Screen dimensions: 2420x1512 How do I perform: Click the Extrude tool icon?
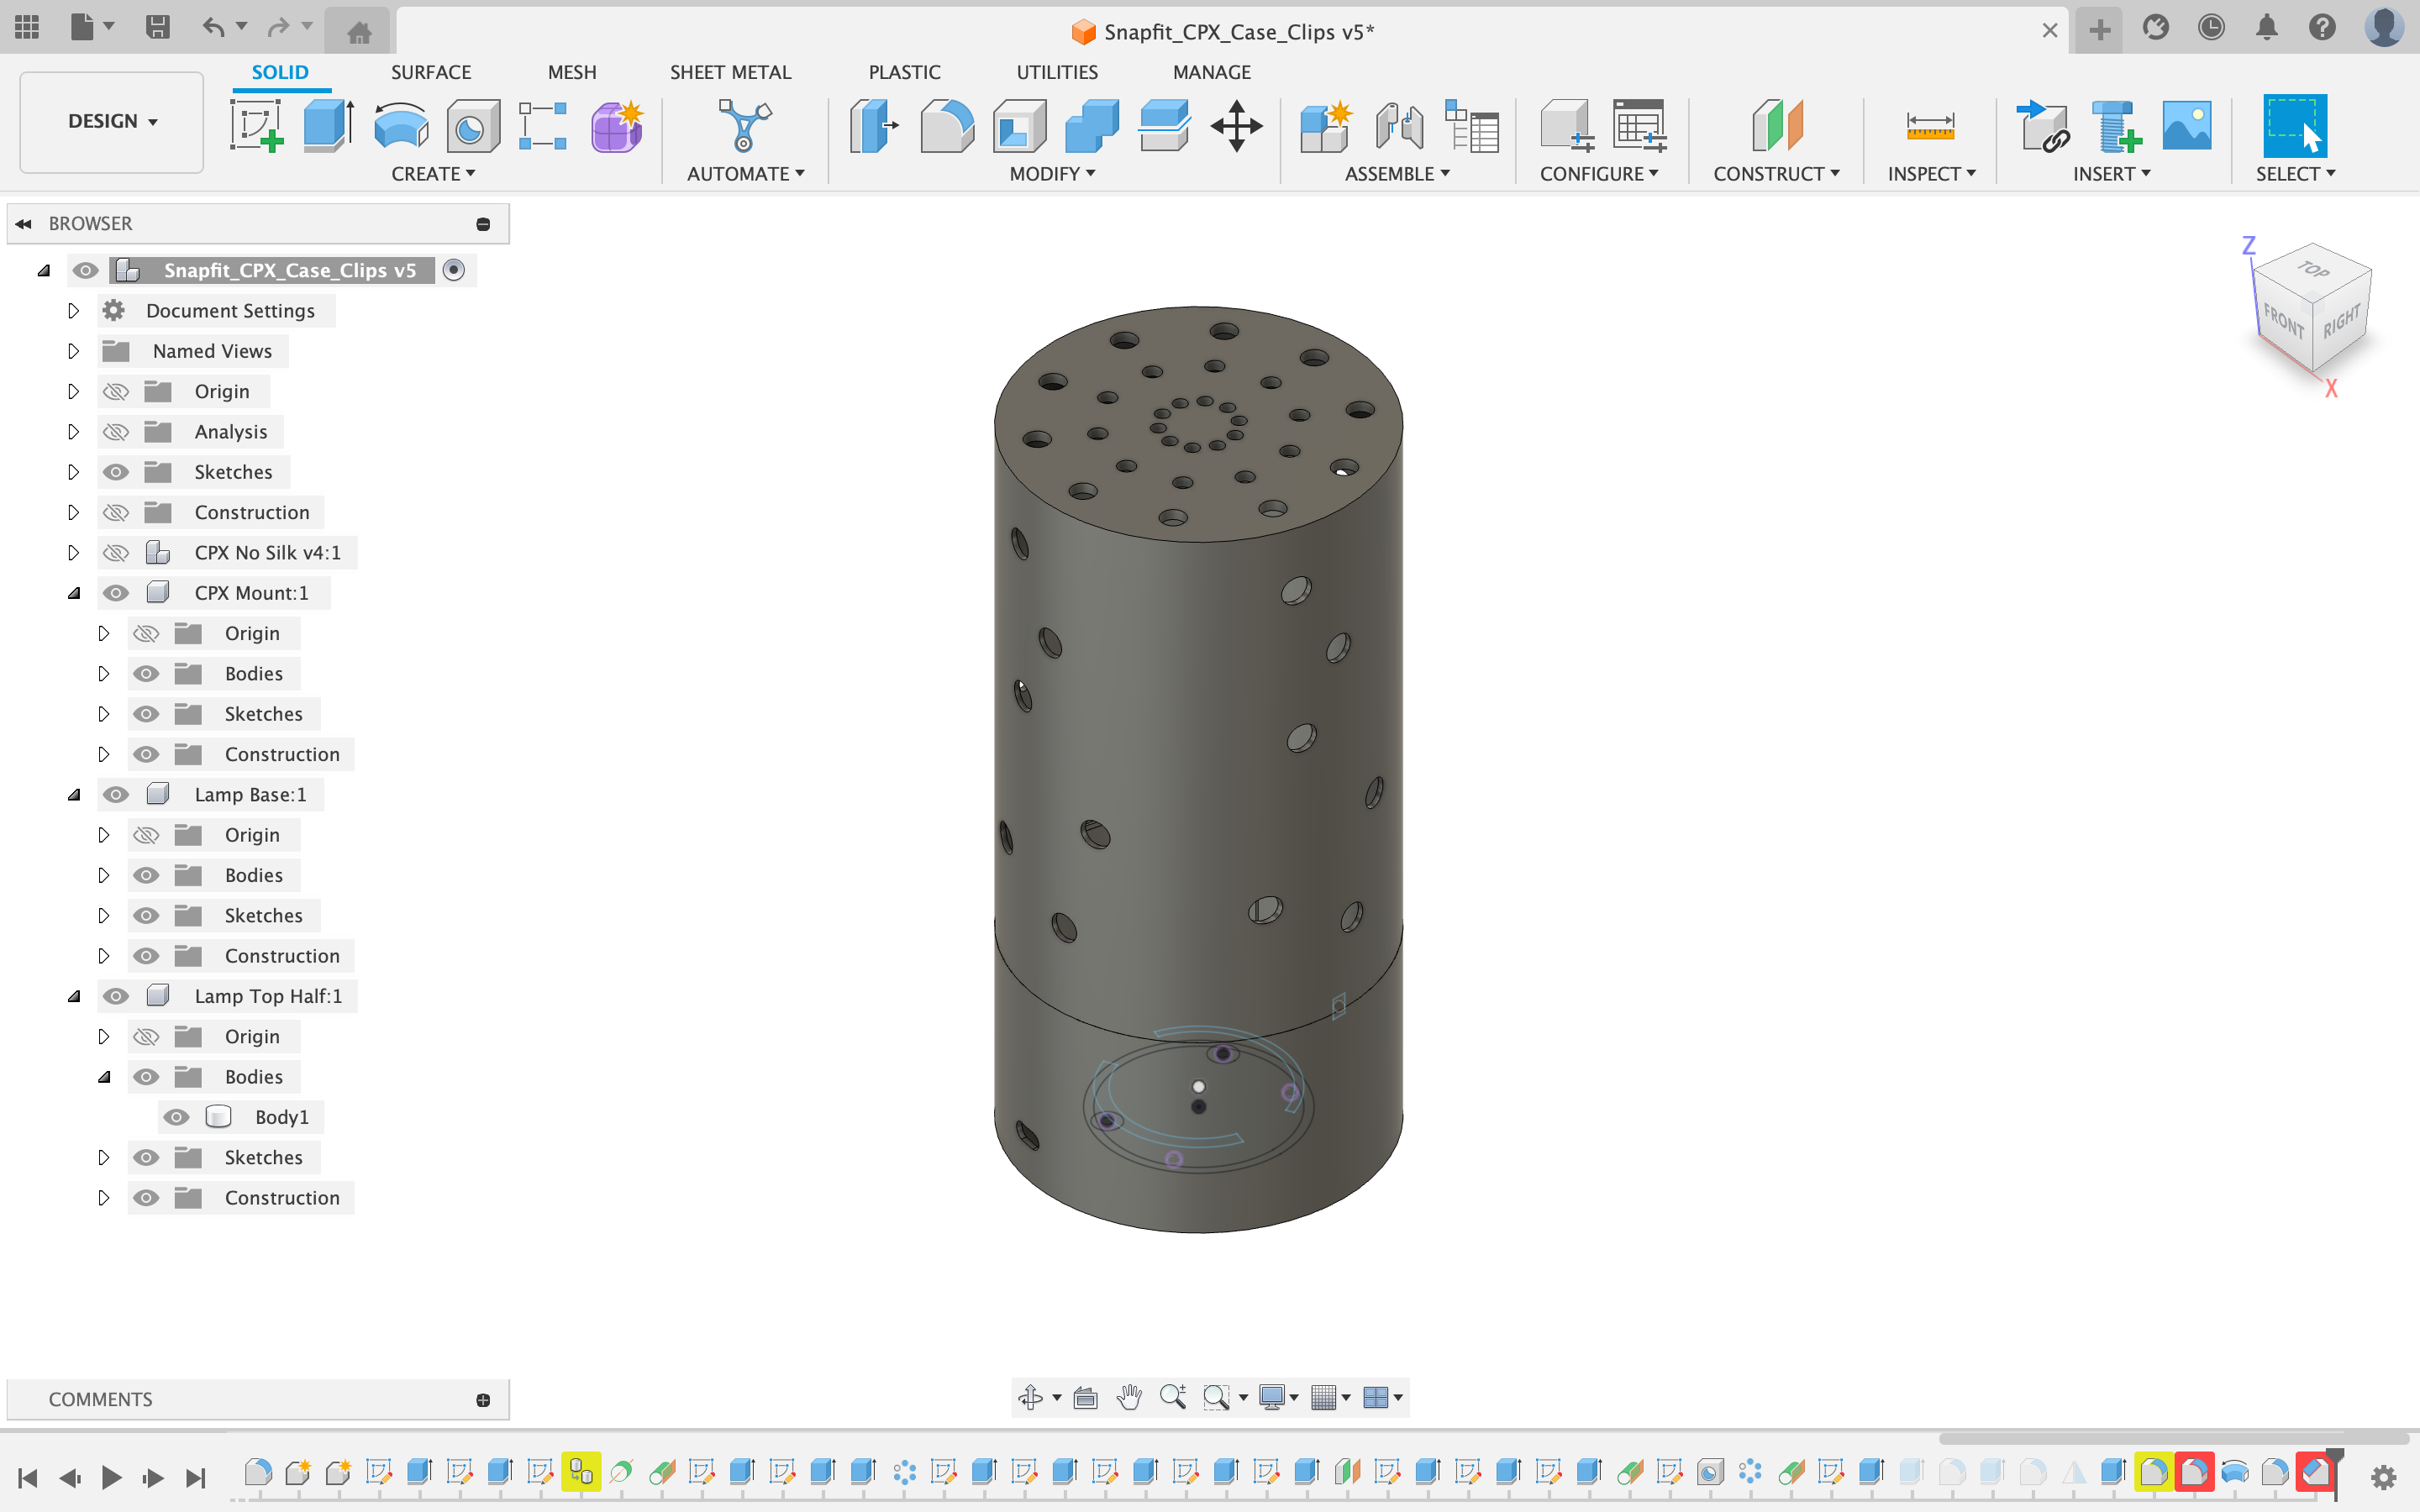[328, 126]
